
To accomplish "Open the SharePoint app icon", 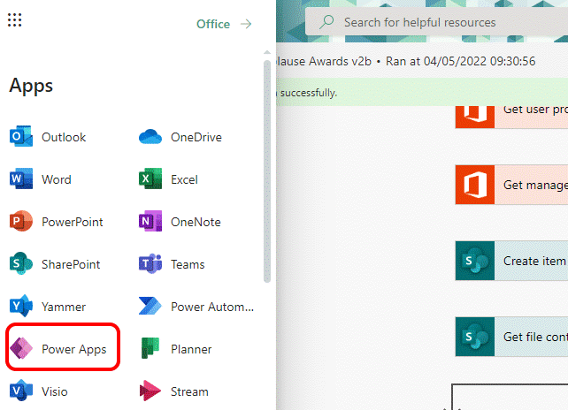I will (21, 264).
